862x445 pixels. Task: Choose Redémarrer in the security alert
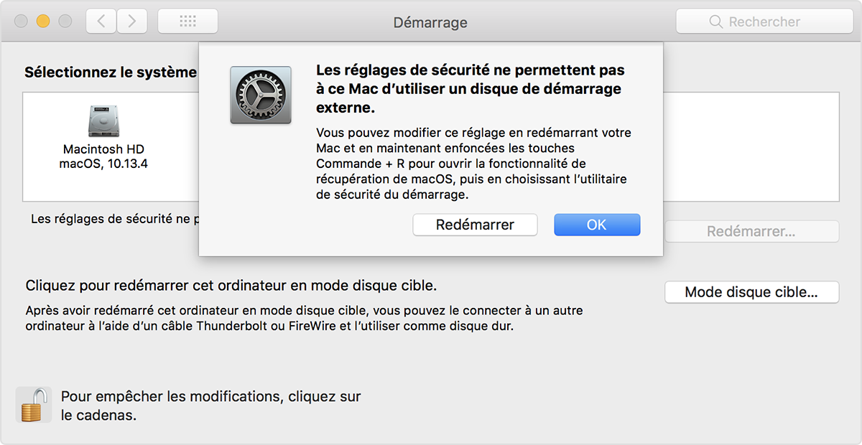tap(475, 225)
